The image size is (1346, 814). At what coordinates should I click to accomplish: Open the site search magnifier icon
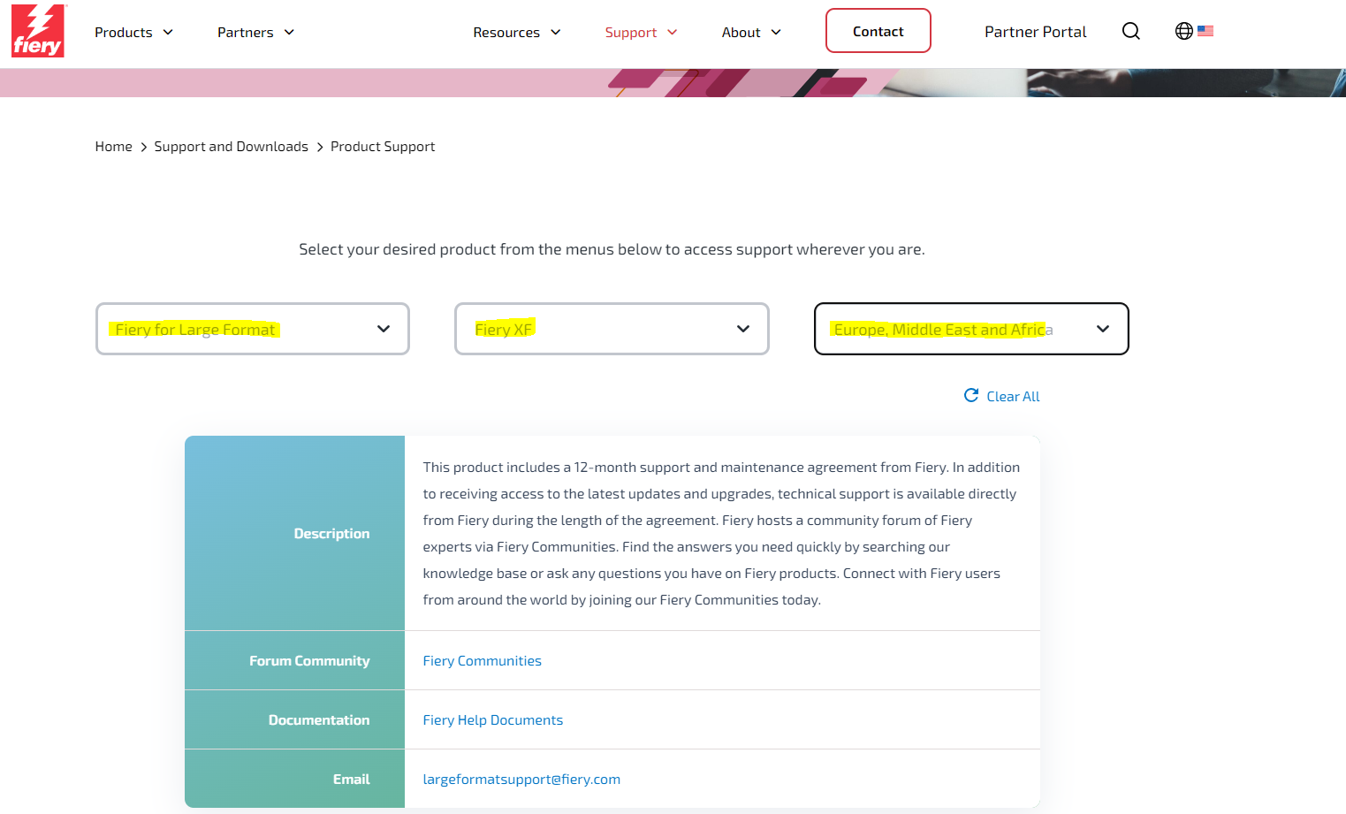pyautogui.click(x=1130, y=32)
